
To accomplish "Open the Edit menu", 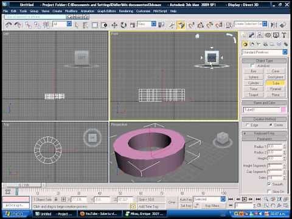I will click(13, 11).
